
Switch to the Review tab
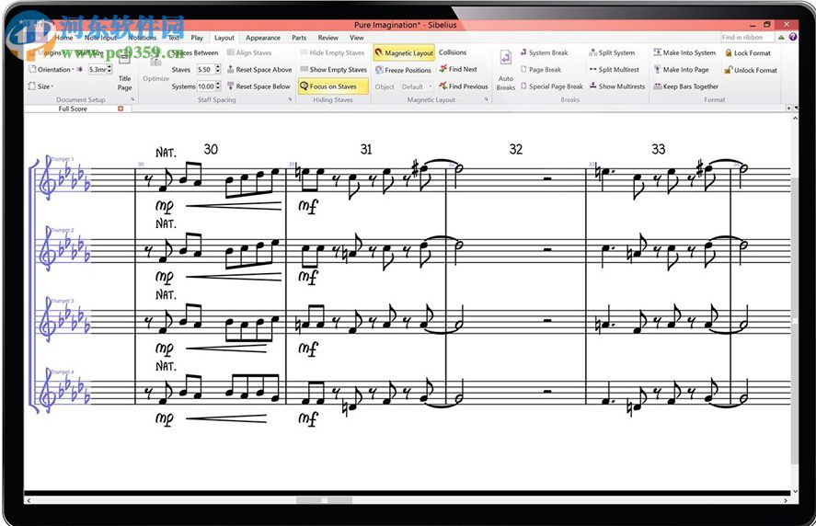(328, 38)
